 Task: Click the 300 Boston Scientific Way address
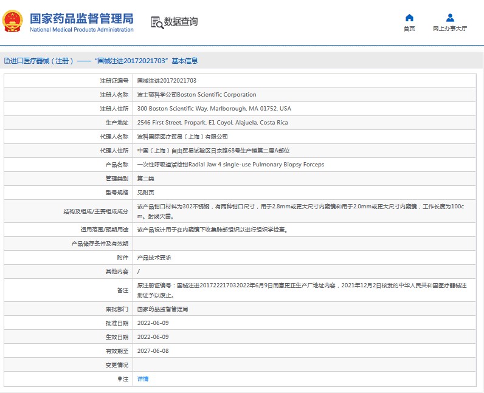(x=214, y=109)
